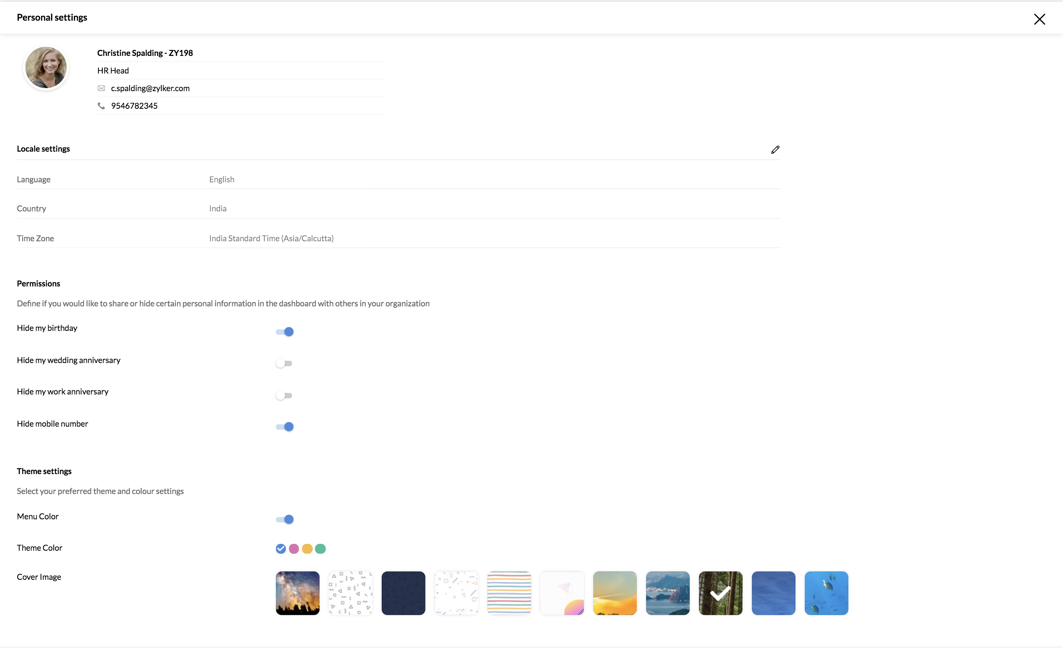1063x648 pixels.
Task: Select the colorful striped lines cover image
Action: (x=509, y=593)
